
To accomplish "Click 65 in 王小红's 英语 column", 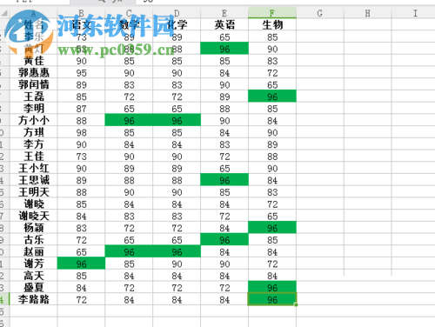I will tap(224, 168).
